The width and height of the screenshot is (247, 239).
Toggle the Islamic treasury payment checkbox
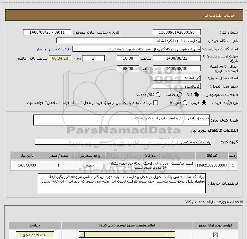[156, 103]
